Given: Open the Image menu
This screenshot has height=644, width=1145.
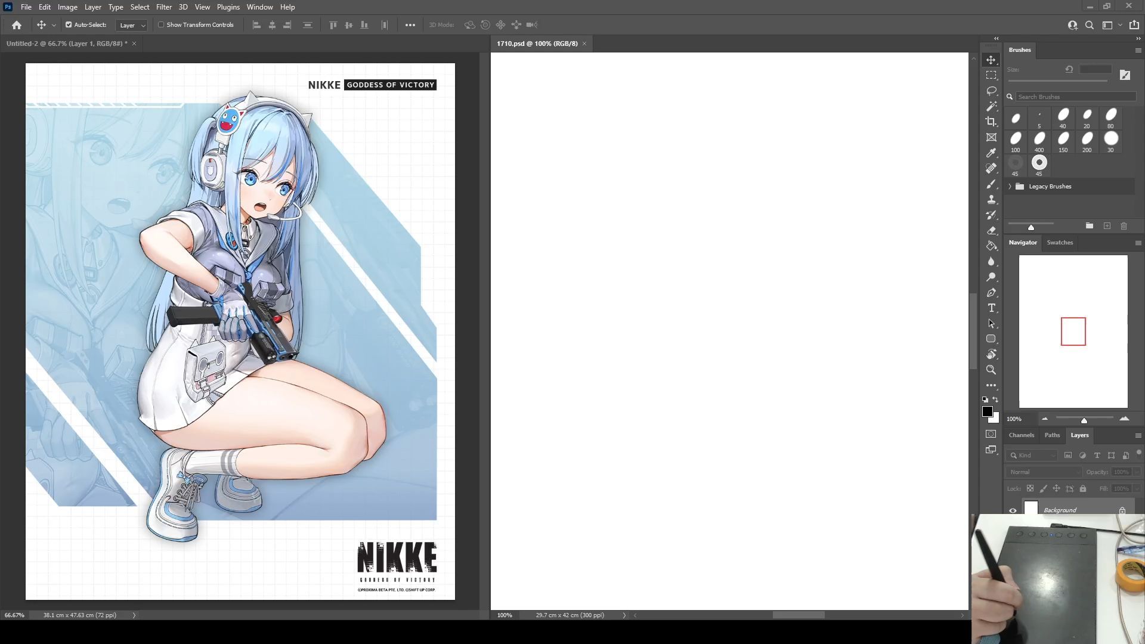Looking at the screenshot, I should 67,7.
